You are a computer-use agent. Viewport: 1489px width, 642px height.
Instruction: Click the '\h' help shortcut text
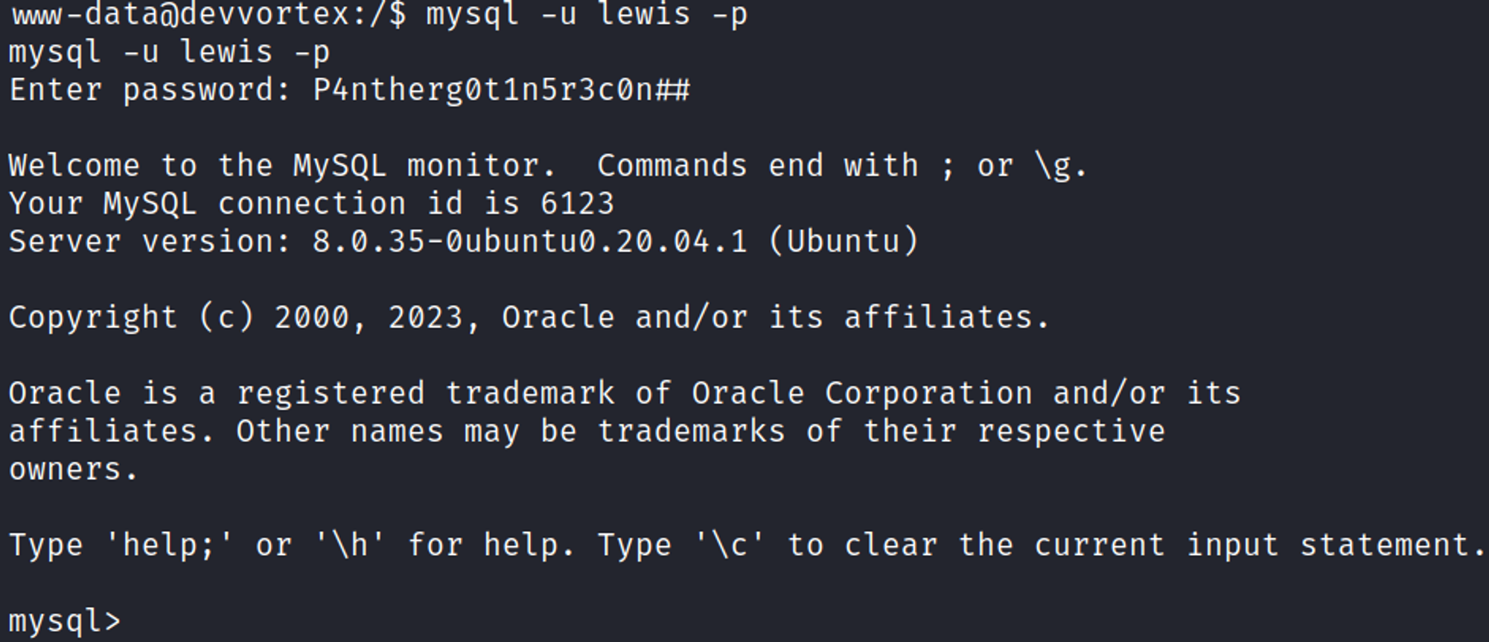pyautogui.click(x=349, y=545)
